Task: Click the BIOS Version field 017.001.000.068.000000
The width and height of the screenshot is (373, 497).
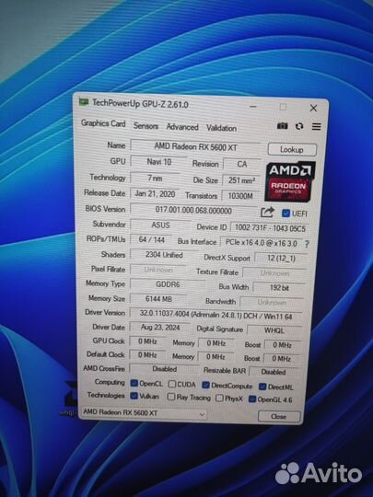Action: tap(193, 210)
